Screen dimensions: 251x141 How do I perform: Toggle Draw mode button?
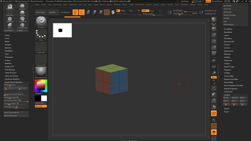point(82,12)
